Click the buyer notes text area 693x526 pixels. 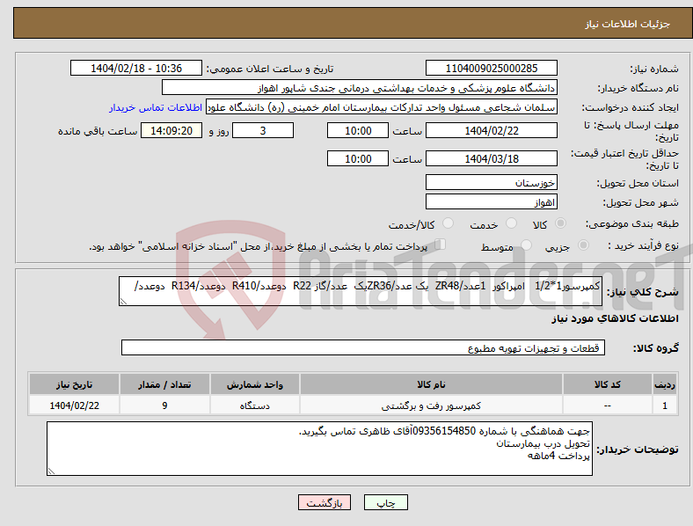319,449
